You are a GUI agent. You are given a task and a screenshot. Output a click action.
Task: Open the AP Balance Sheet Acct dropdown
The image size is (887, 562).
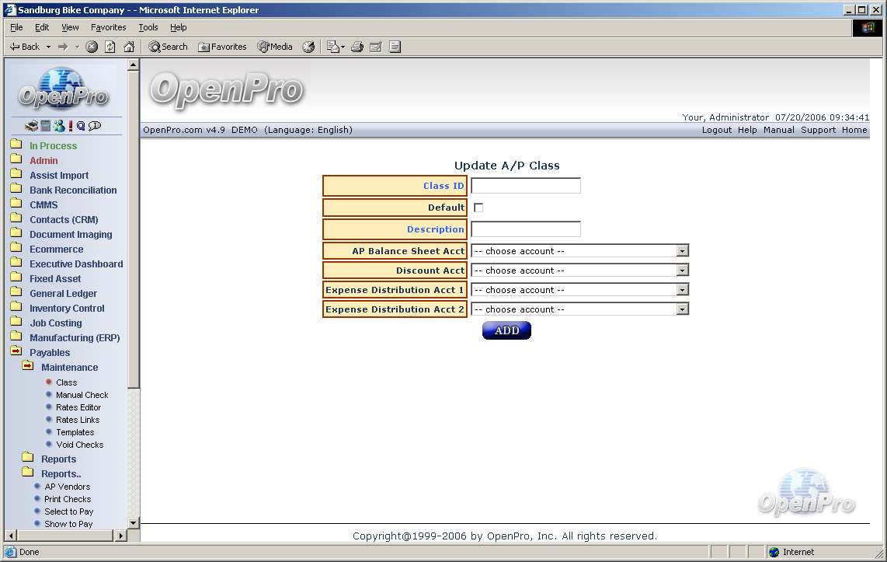point(682,251)
